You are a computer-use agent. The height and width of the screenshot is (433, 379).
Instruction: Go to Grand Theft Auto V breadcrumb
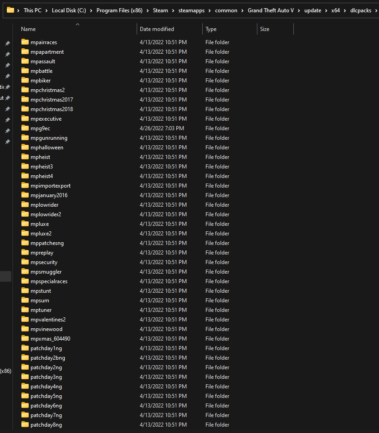pos(271,10)
